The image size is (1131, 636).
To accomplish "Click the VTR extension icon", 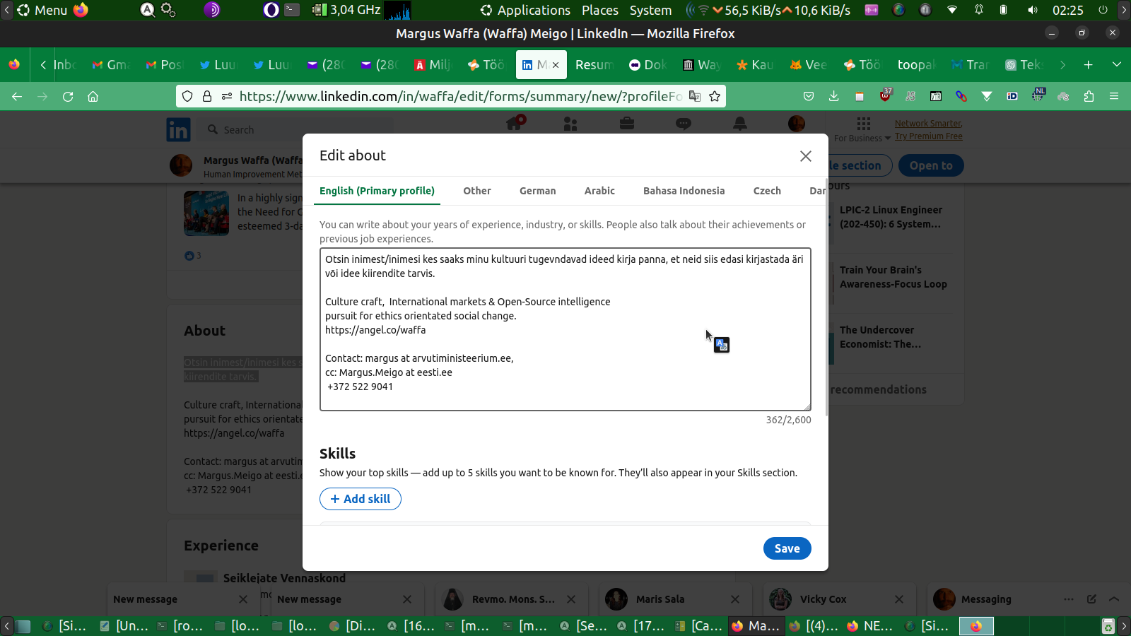I will pyautogui.click(x=936, y=97).
